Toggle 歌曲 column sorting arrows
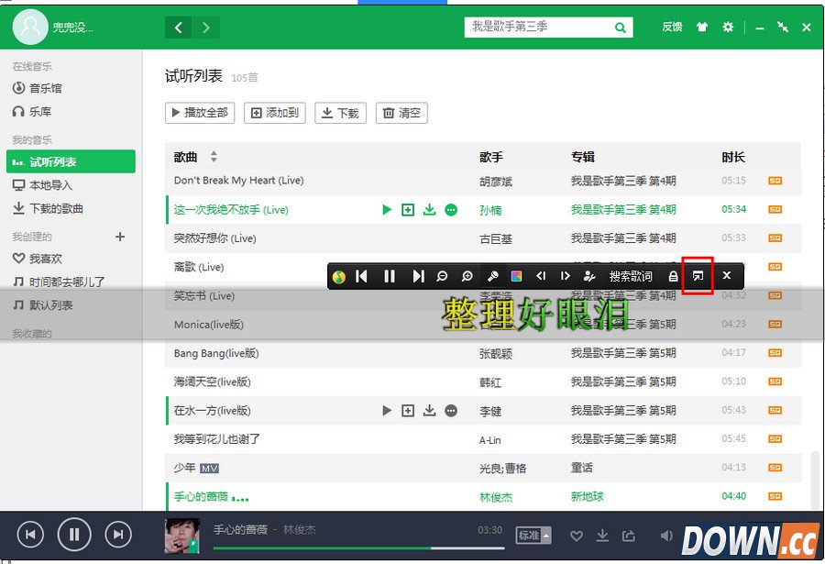Viewport: 825px width, 564px height. click(x=214, y=156)
